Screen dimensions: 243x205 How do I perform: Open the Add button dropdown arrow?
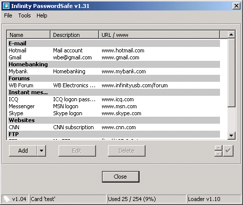[41, 151]
